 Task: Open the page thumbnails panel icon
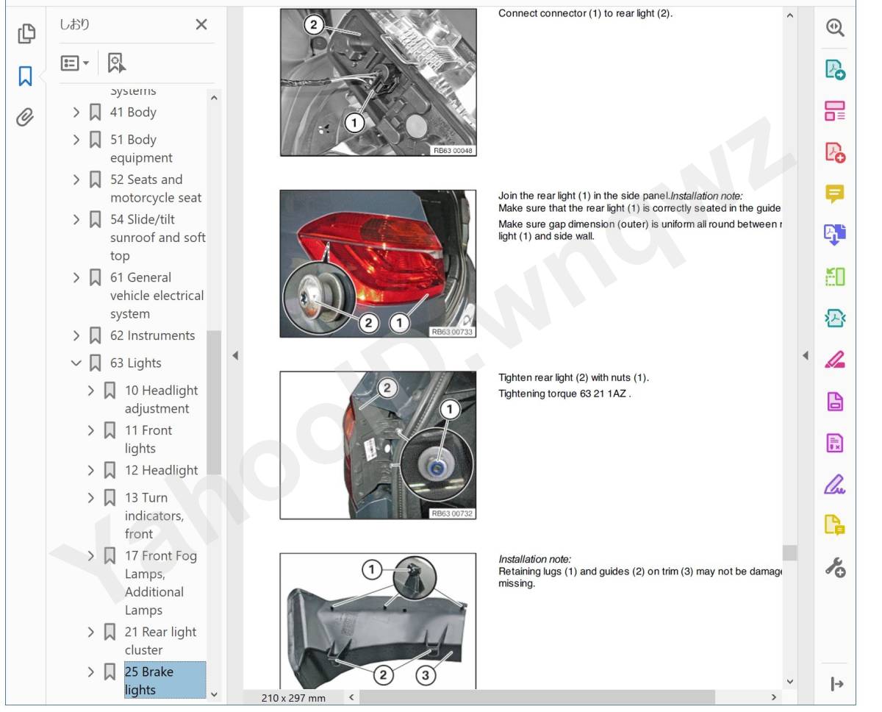26,33
